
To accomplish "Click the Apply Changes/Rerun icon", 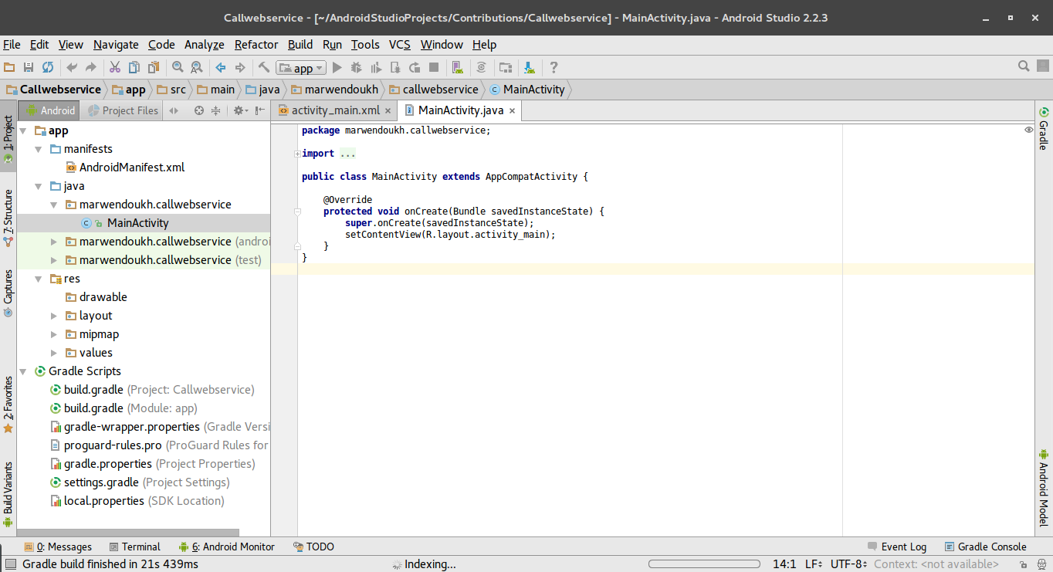I will tap(415, 68).
